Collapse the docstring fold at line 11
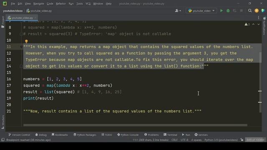The image size is (267, 150). (x=21, y=47)
